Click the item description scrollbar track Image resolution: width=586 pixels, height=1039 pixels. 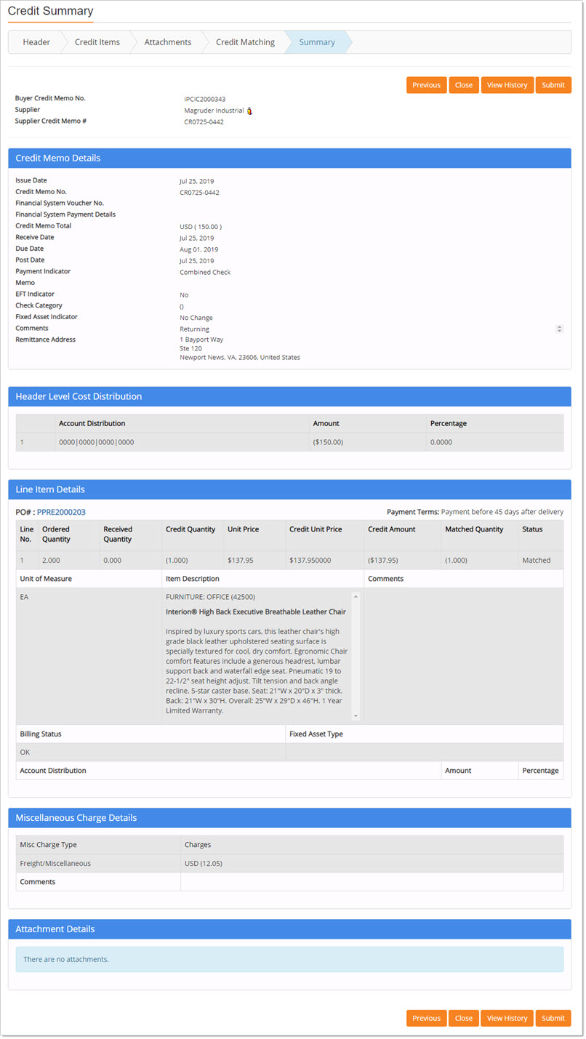pyautogui.click(x=355, y=654)
